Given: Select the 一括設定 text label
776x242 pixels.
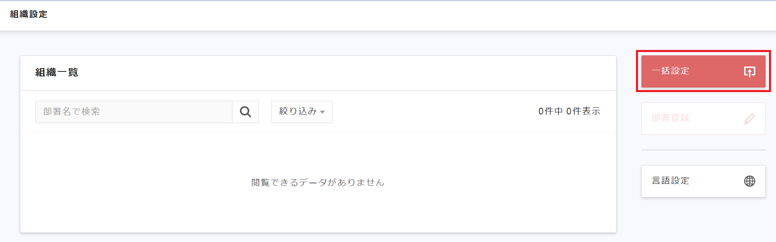Looking at the screenshot, I should coord(670,71).
